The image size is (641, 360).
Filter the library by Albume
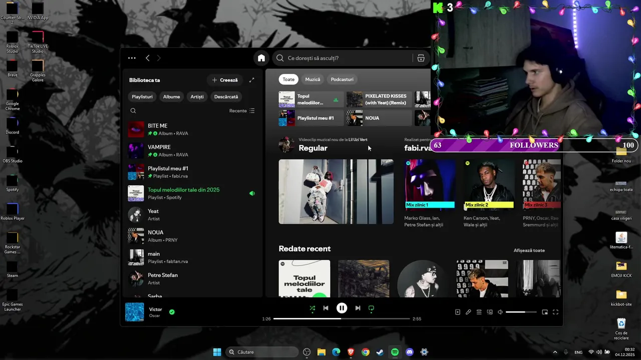click(x=171, y=96)
